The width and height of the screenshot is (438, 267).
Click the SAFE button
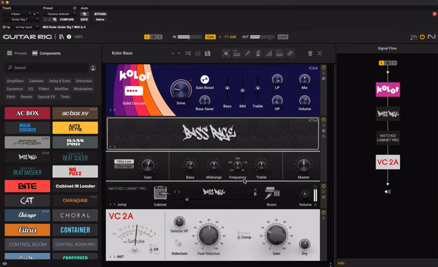pyautogui.click(x=84, y=19)
